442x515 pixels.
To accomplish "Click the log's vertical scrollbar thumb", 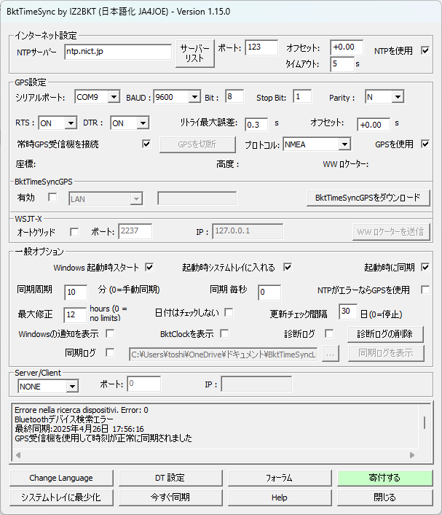I will point(425,422).
